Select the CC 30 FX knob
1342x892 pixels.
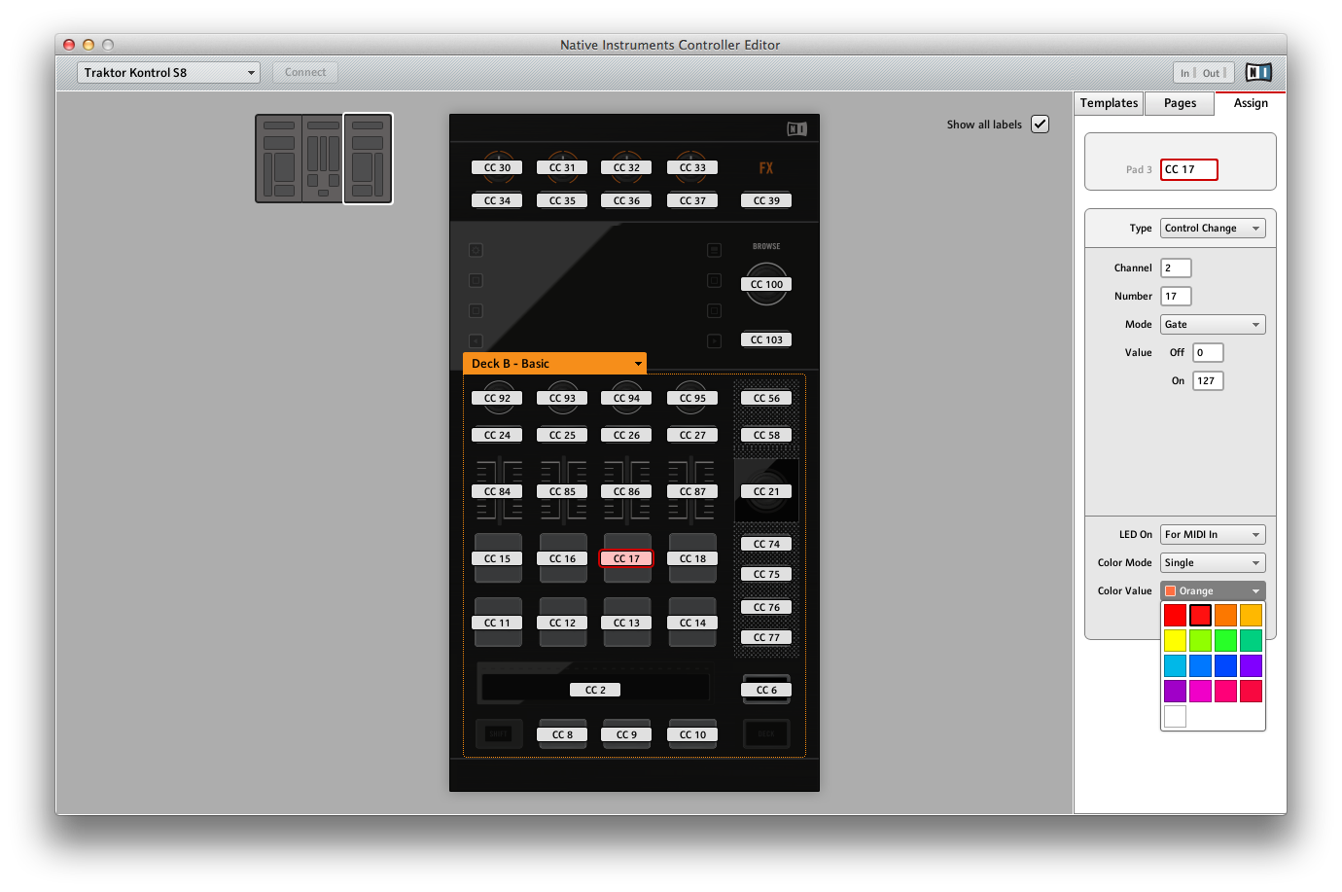coord(497,167)
